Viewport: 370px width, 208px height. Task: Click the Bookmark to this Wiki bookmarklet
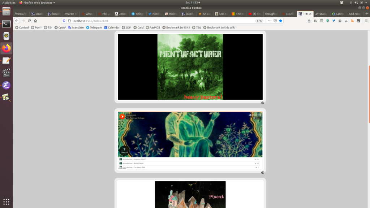coord(219,27)
